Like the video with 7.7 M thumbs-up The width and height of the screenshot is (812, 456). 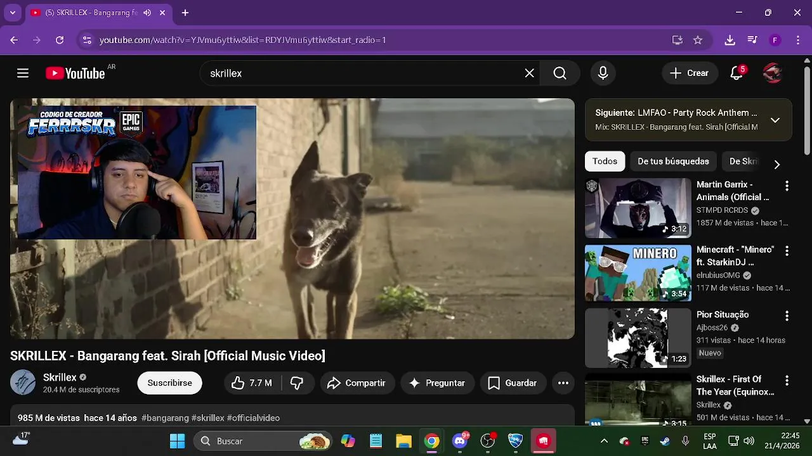(252, 383)
